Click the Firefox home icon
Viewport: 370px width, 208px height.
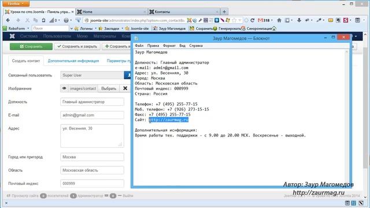coord(279,20)
